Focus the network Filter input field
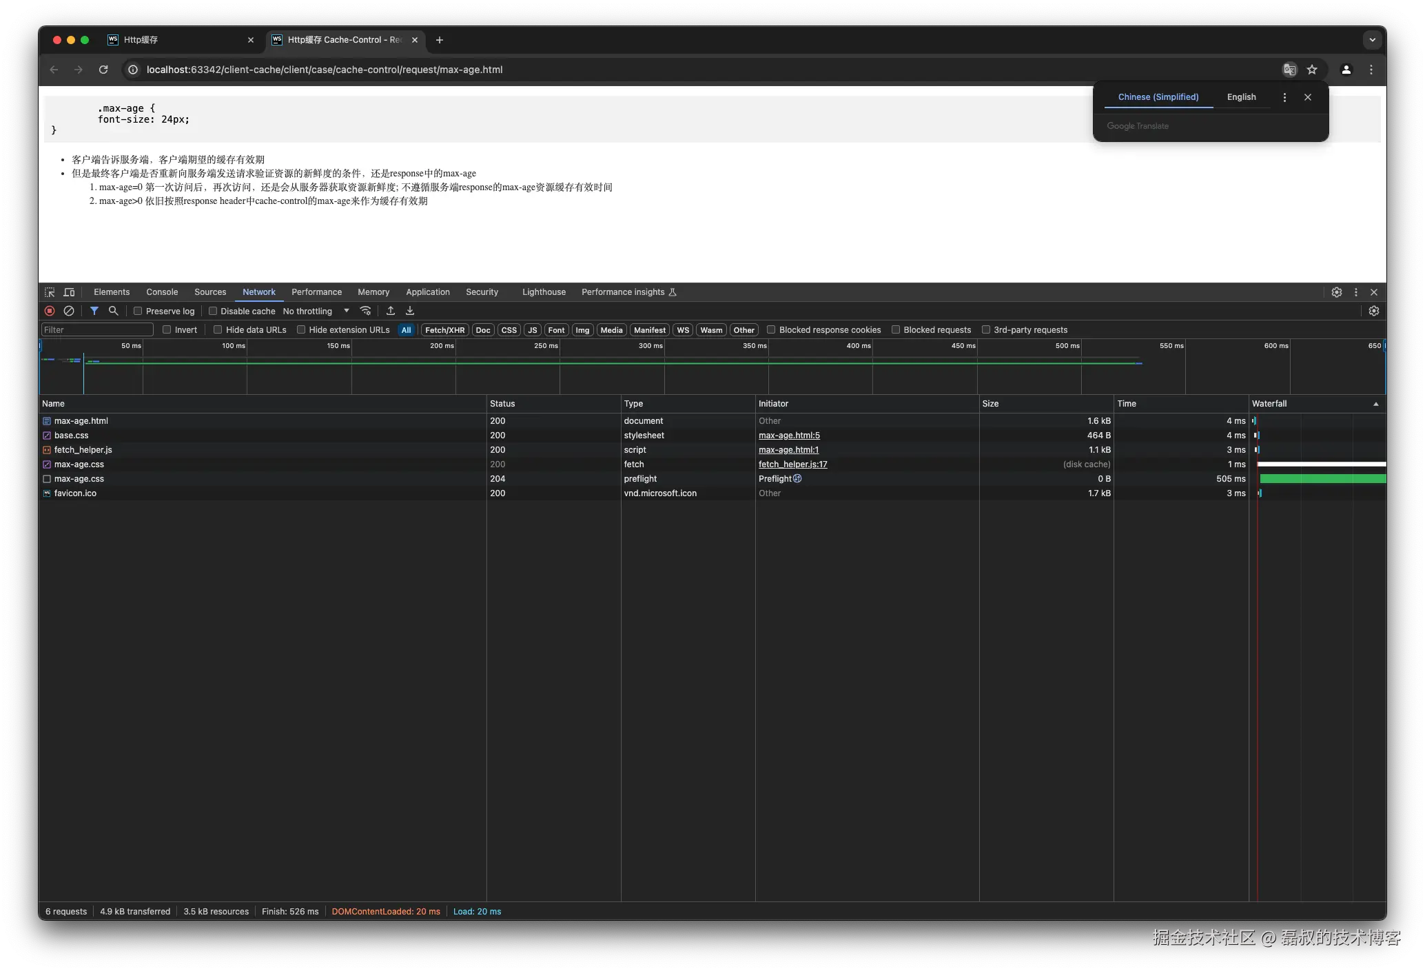The width and height of the screenshot is (1425, 971). [96, 329]
